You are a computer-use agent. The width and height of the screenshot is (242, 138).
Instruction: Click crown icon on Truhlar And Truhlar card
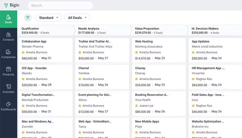pyautogui.click(x=80, y=52)
